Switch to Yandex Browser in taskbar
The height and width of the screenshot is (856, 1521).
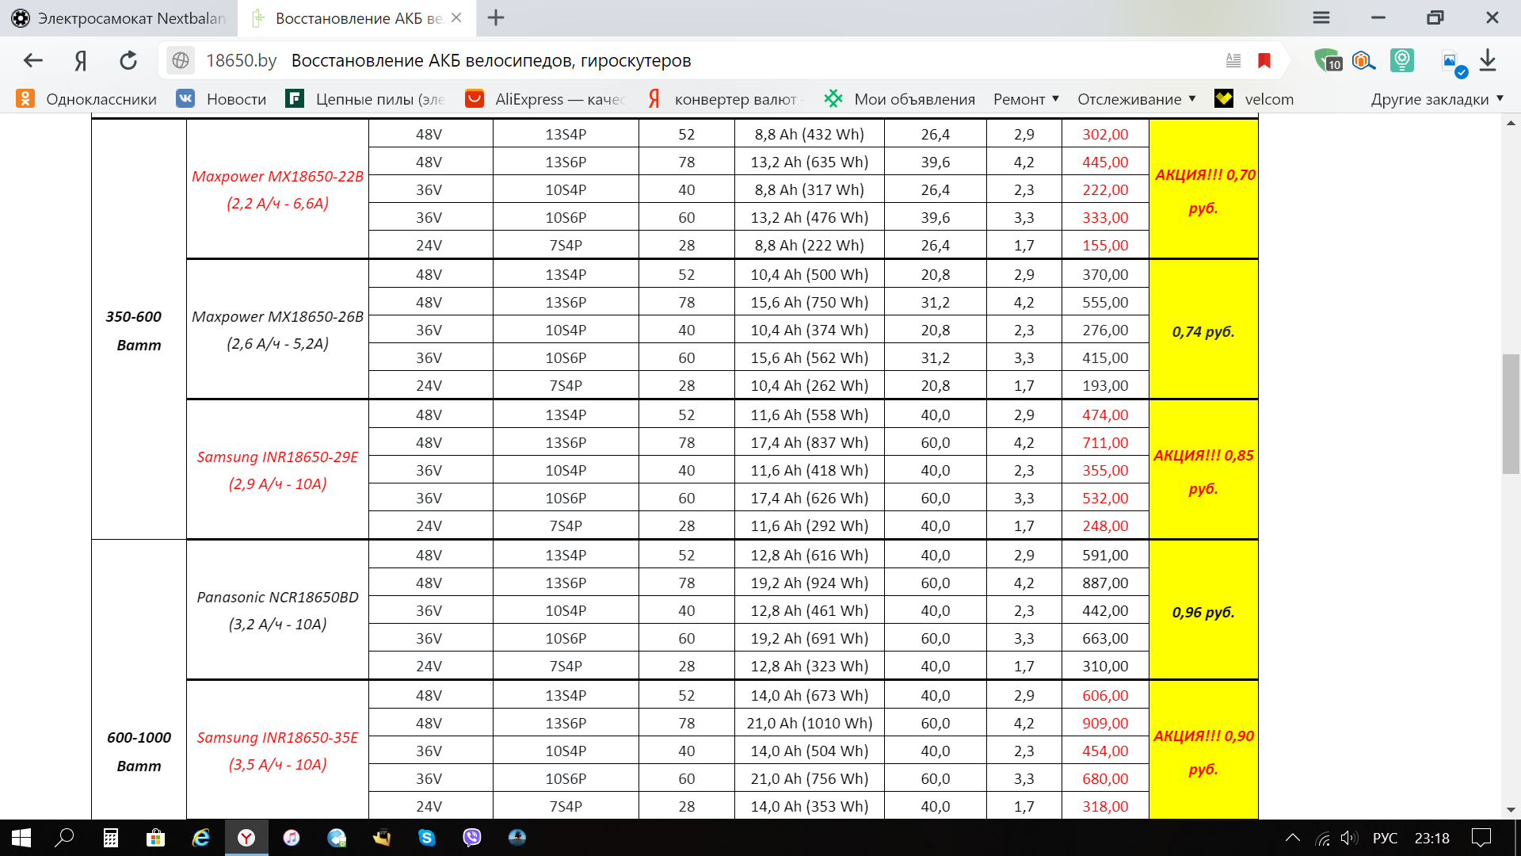246,838
